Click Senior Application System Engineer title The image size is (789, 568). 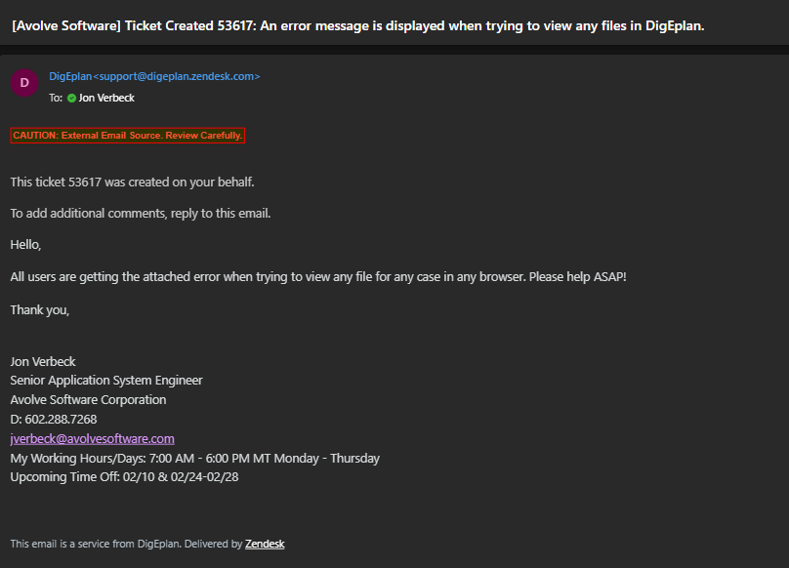pos(106,381)
